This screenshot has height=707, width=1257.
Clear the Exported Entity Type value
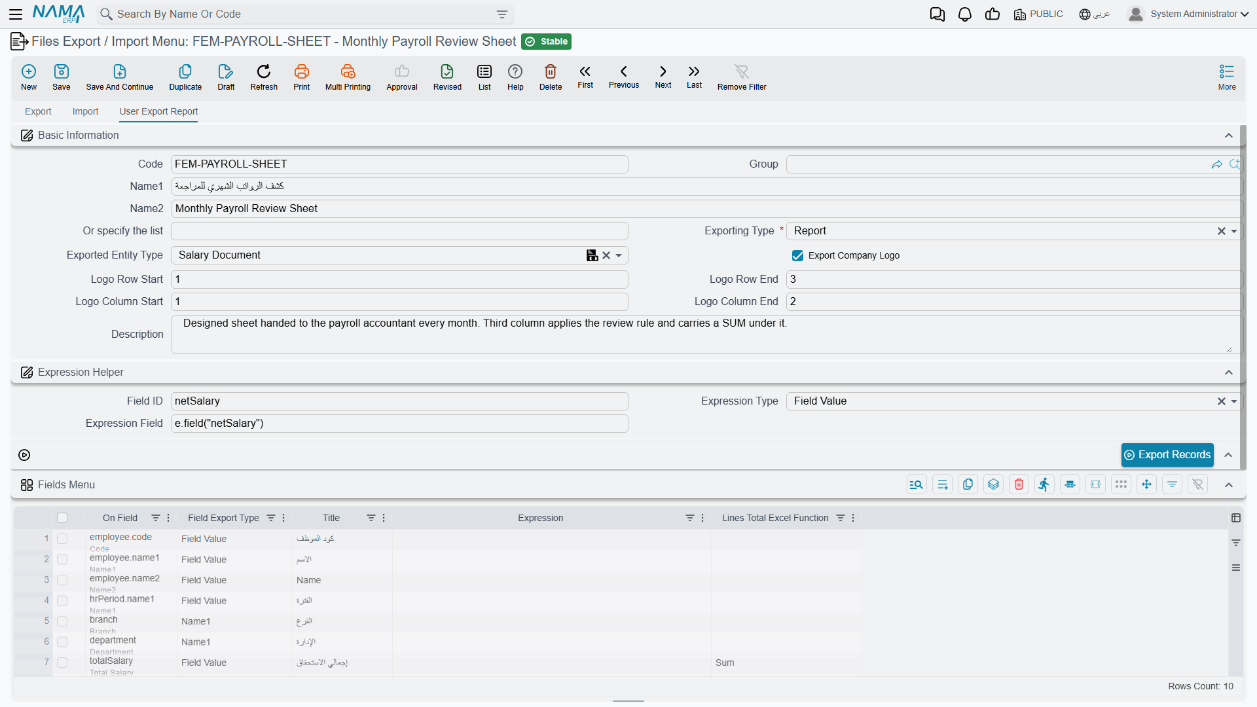606,255
